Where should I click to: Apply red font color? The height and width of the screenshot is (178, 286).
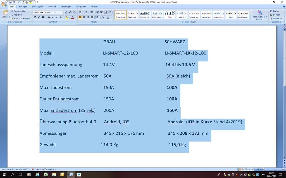72,17
